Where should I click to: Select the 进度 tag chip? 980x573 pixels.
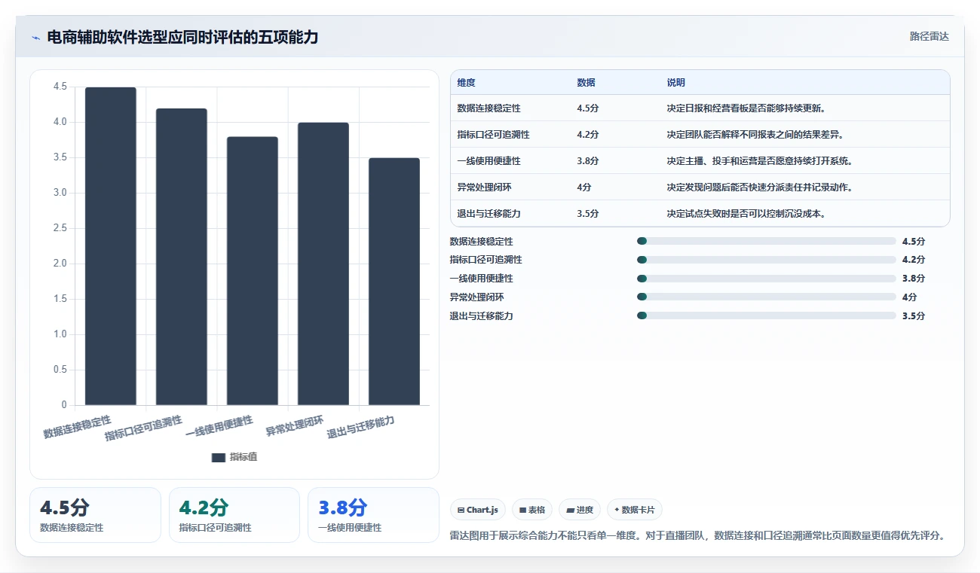[580, 510]
